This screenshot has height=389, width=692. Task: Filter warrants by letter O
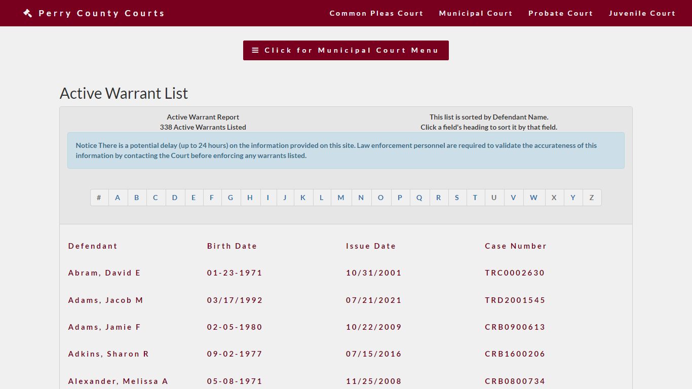click(381, 198)
